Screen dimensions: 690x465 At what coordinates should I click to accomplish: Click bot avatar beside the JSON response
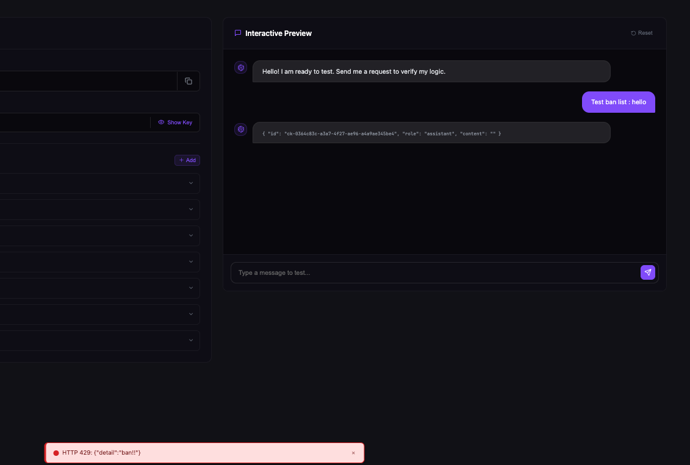tap(241, 129)
